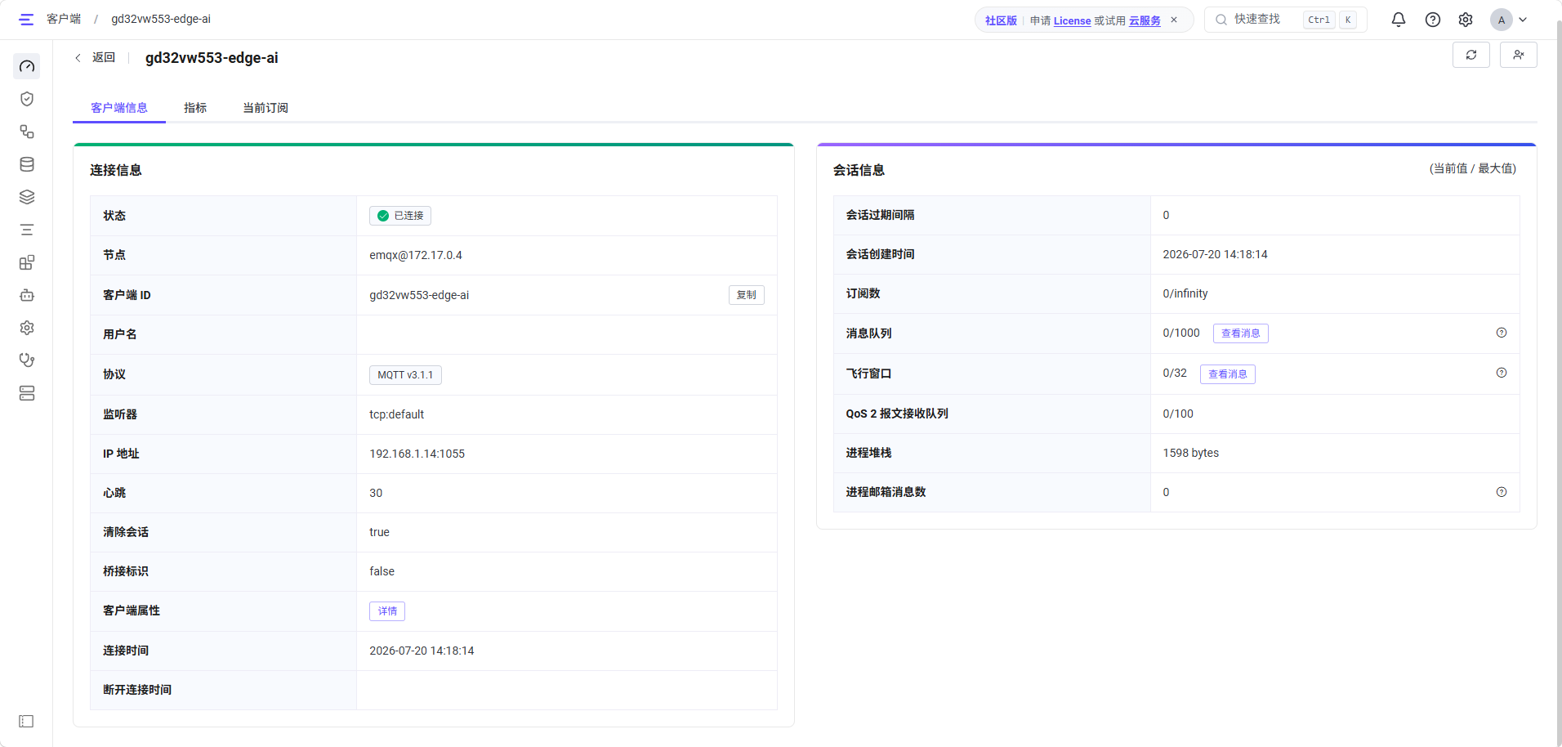The image size is (1562, 747).
Task: Show help tooltip for 进程邮箱消息数 row
Action: pos(1502,492)
